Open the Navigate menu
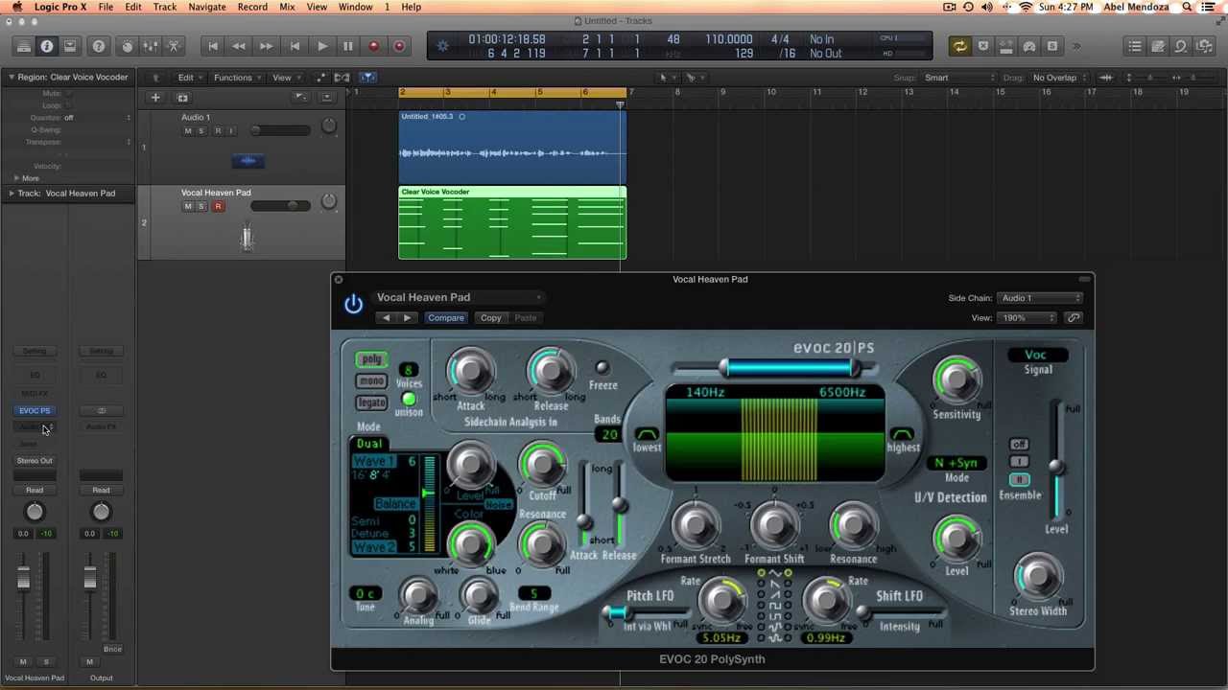The width and height of the screenshot is (1228, 690). pyautogui.click(x=207, y=7)
